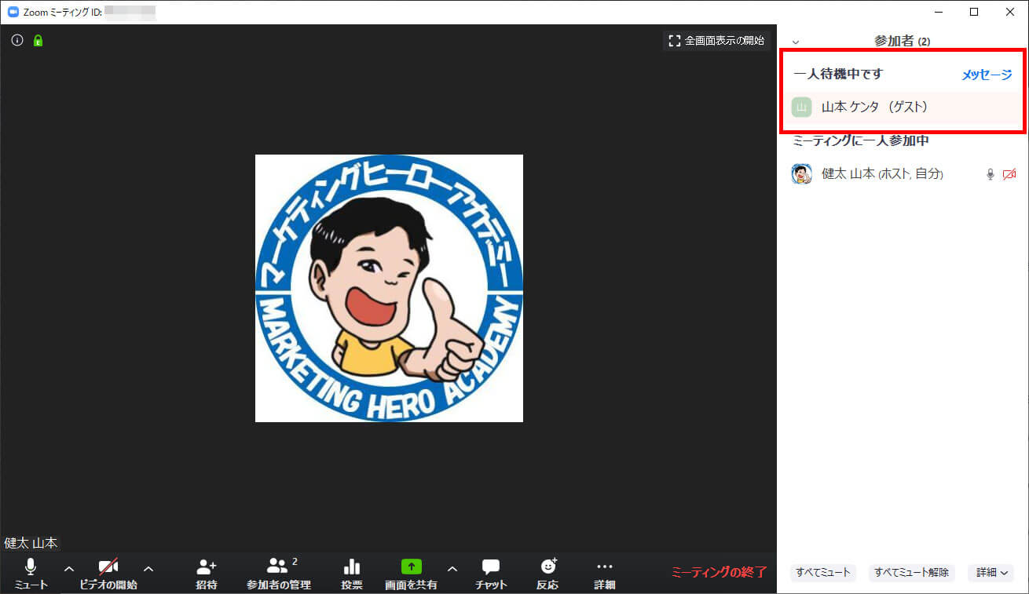Maximize the Zoom meeting window

[974, 12]
